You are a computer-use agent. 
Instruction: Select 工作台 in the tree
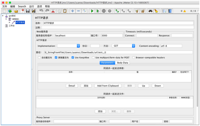(x=11, y=26)
